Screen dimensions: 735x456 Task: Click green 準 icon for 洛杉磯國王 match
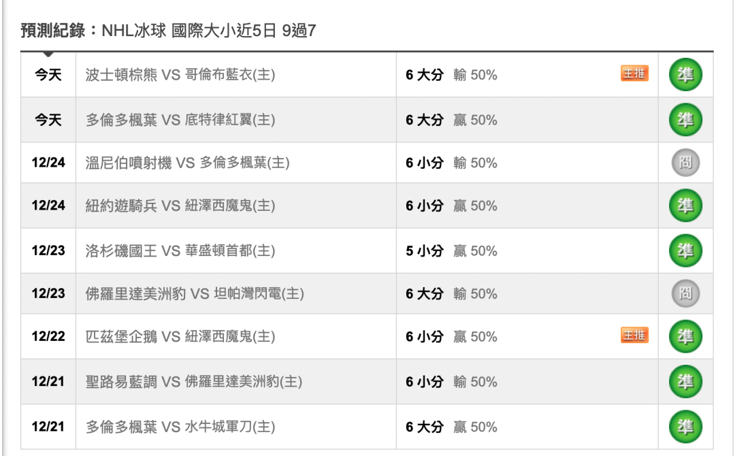coord(685,250)
